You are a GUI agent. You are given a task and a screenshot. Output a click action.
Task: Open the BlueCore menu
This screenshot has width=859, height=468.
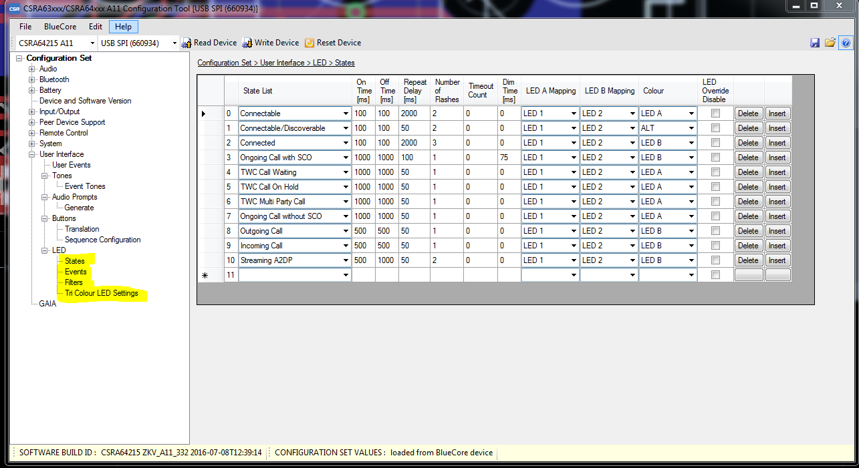(x=60, y=27)
